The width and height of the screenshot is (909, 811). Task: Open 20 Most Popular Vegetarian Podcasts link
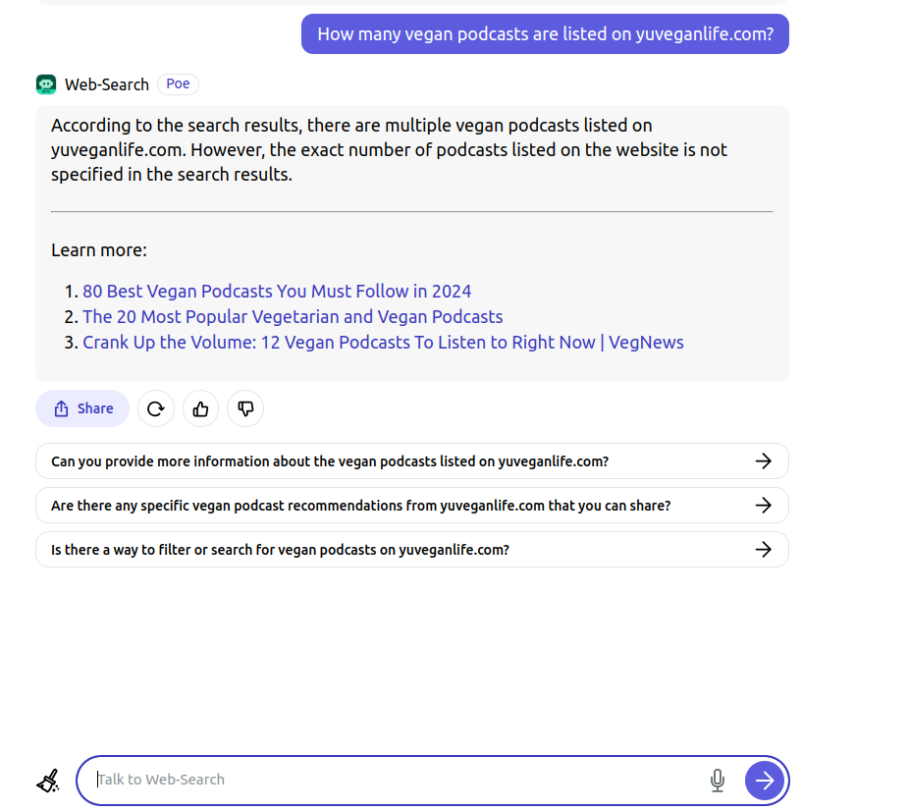[x=293, y=316]
